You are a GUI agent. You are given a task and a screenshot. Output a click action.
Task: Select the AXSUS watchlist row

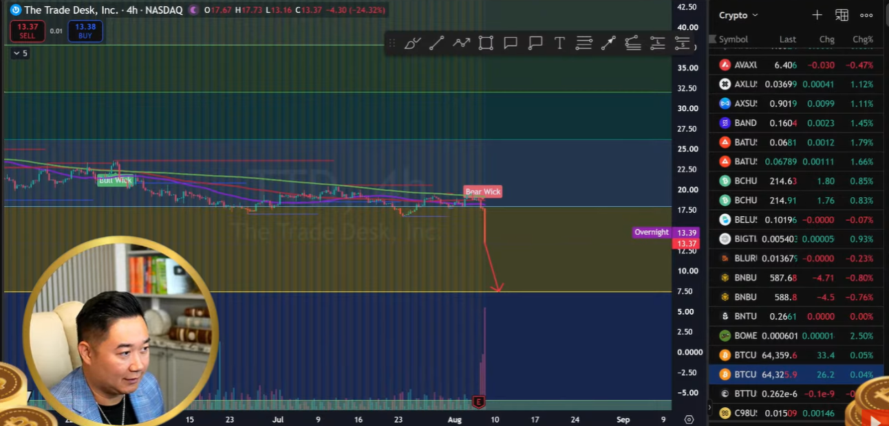coord(796,104)
